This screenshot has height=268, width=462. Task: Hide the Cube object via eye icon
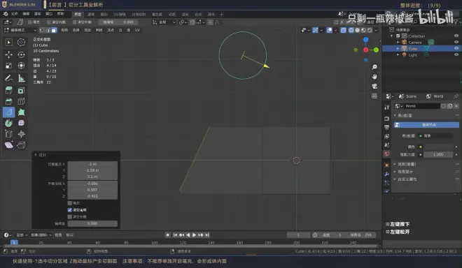(x=456, y=48)
